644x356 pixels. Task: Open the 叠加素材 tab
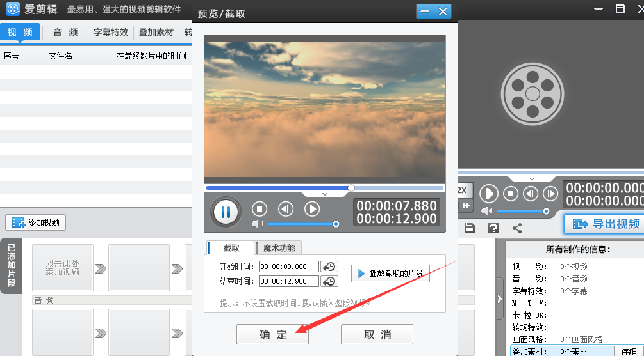(156, 32)
